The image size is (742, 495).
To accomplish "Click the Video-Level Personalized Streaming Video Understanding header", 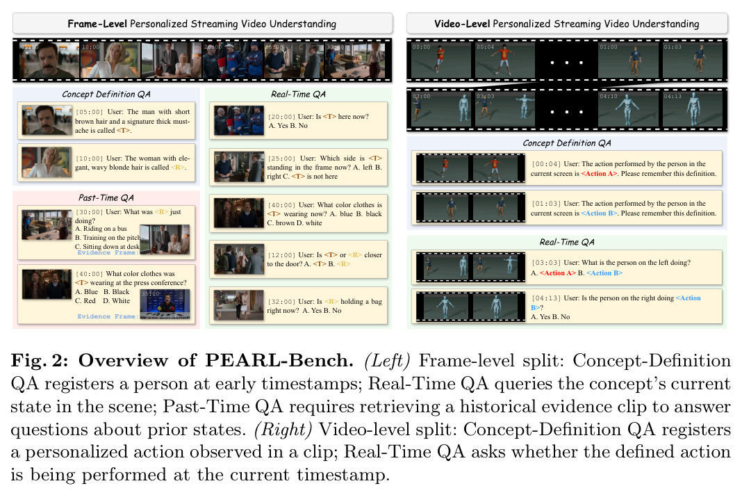I will (x=566, y=24).
